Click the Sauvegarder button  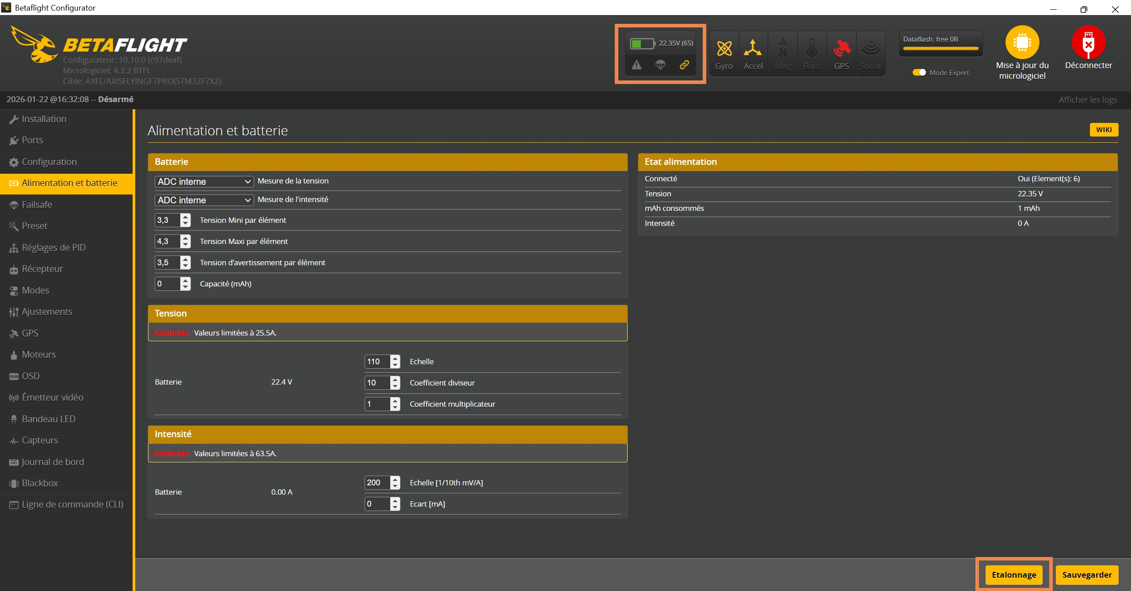click(x=1086, y=575)
